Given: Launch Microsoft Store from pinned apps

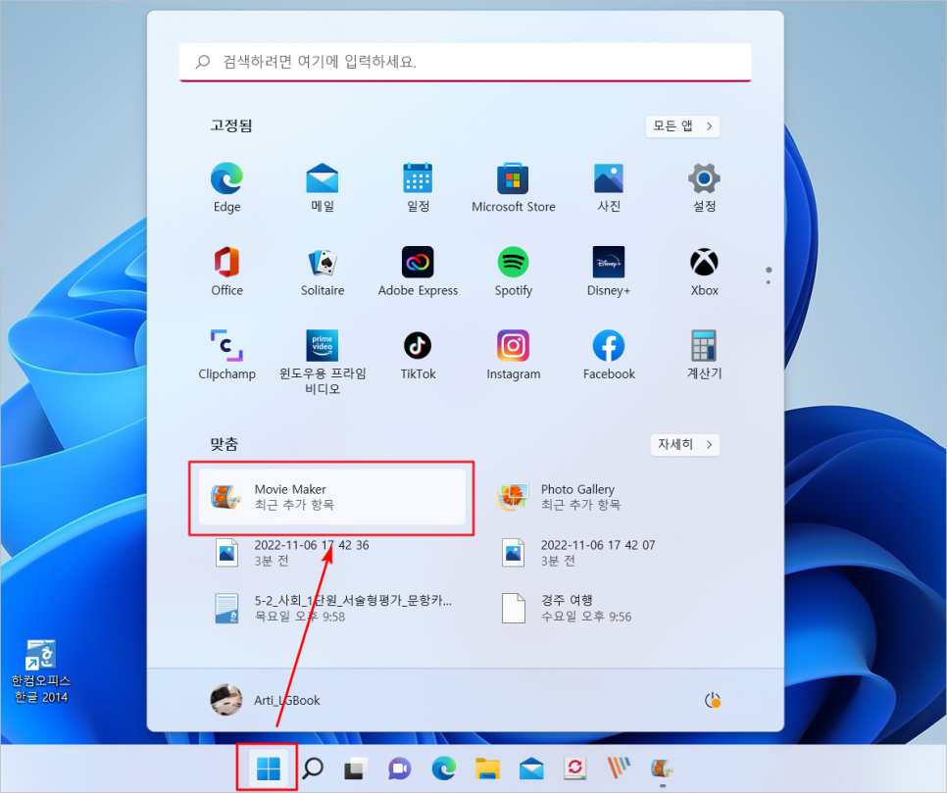Looking at the screenshot, I should [x=514, y=187].
